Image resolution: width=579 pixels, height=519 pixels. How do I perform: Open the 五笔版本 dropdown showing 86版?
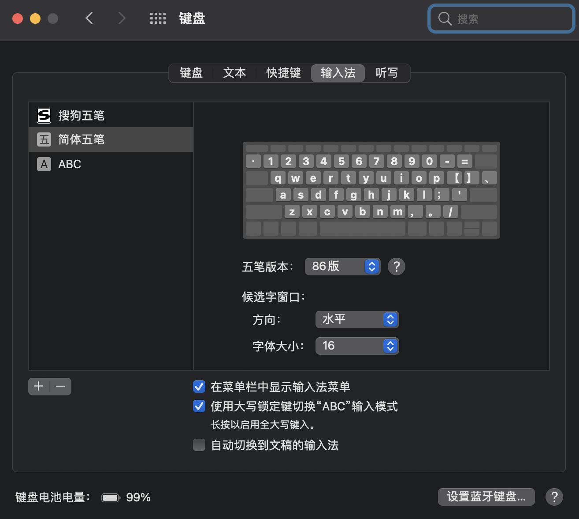click(x=342, y=267)
